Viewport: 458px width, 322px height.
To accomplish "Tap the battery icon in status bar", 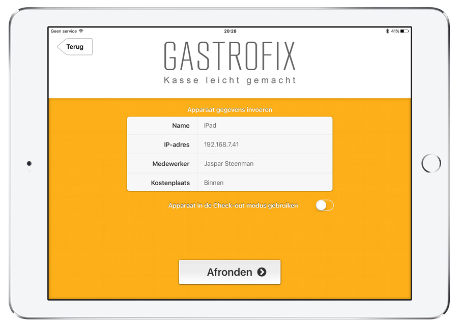I will click(405, 32).
